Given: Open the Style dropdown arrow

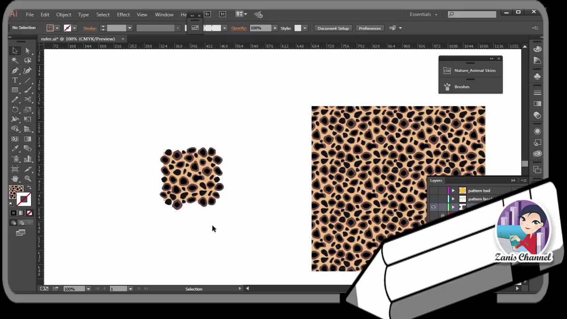Looking at the screenshot, I should coord(304,28).
